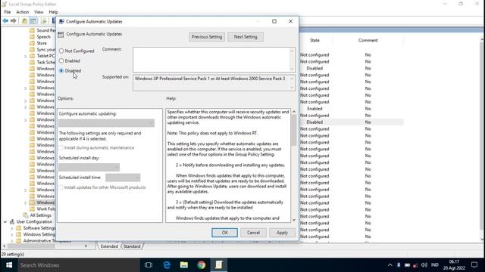This screenshot has width=485, height=272.
Task: Click the Speech folder icon in tree
Action: pyautogui.click(x=32, y=37)
